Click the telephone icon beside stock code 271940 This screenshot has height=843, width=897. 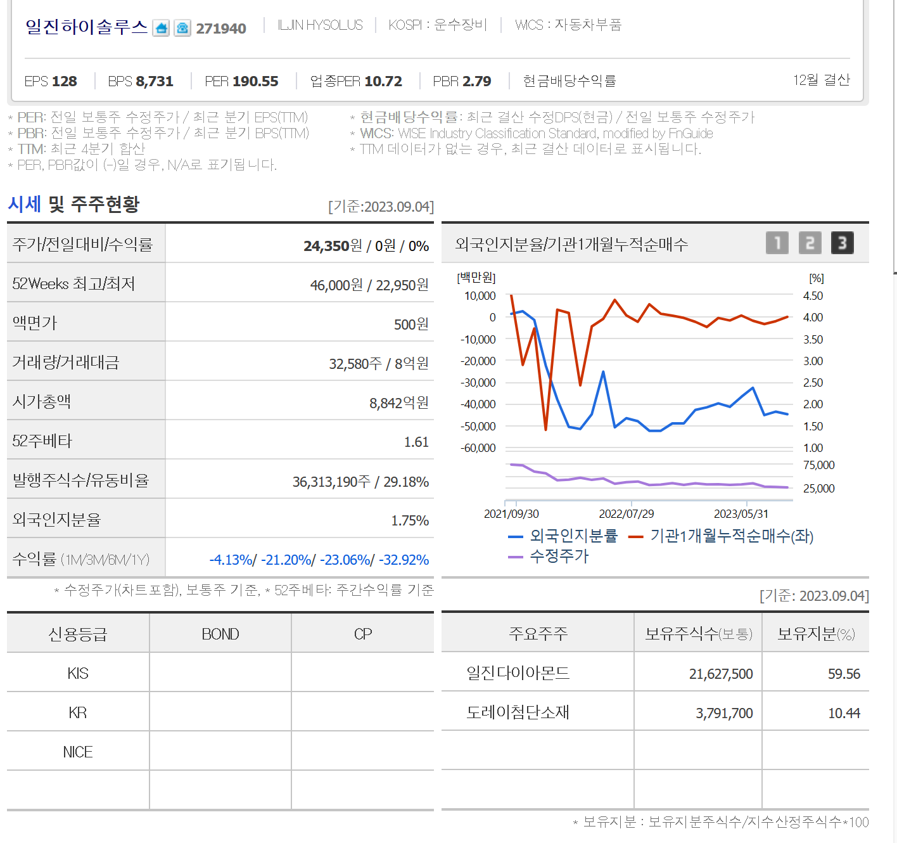[x=182, y=28]
